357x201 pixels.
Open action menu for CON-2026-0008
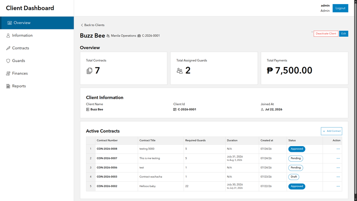tap(338, 149)
